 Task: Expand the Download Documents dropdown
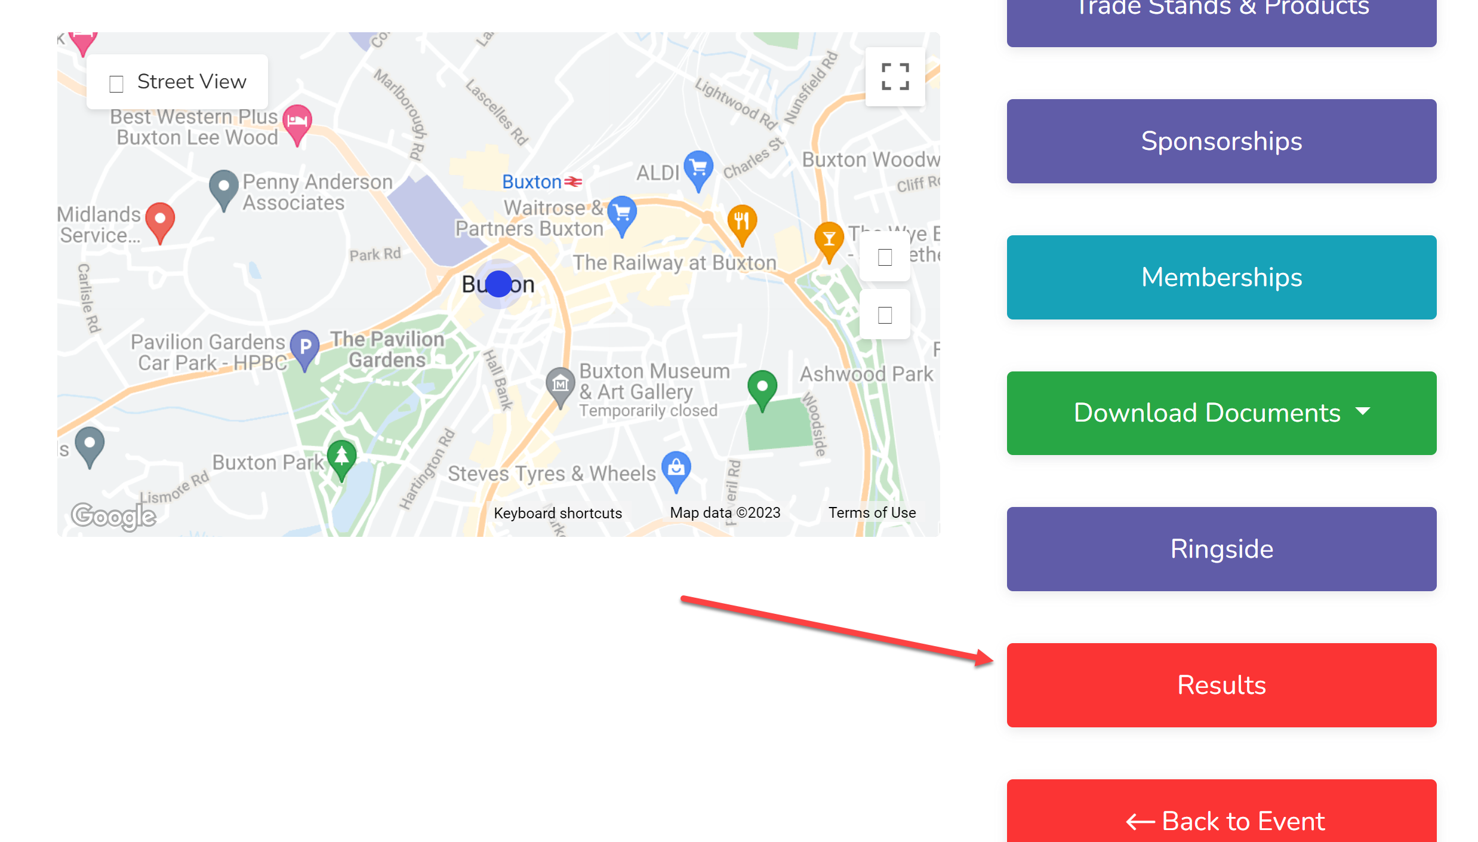coord(1221,413)
